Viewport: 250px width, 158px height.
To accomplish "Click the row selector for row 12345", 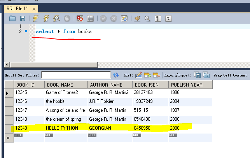I will coord(9,93).
